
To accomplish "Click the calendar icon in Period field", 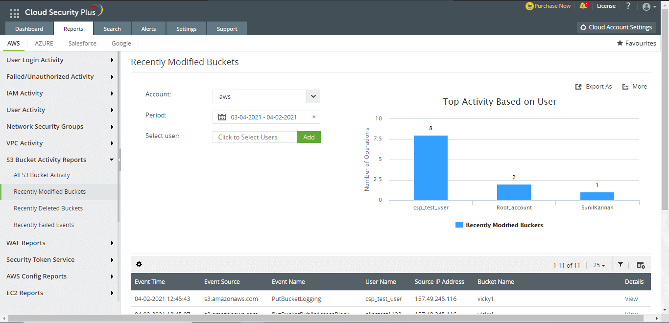I will (222, 117).
